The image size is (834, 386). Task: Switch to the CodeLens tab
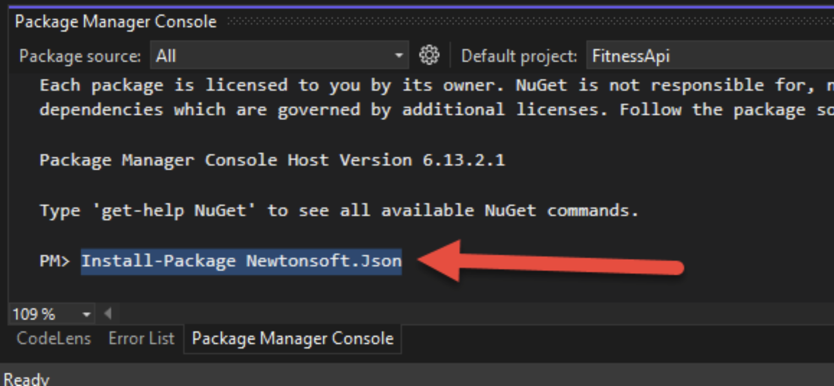click(54, 338)
